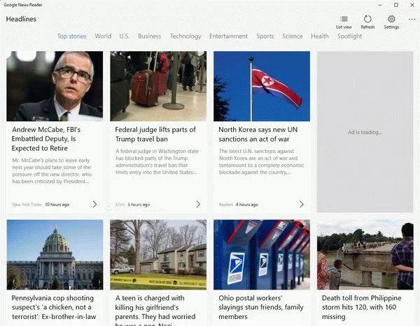Open the Pennsylvania capitol building photo
The width and height of the screenshot is (420, 326).
(55, 254)
